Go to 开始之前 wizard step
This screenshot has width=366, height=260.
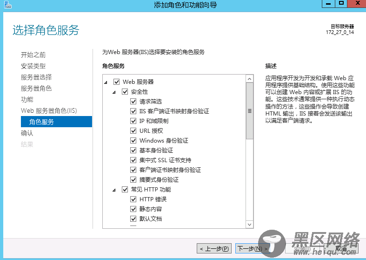(33, 55)
